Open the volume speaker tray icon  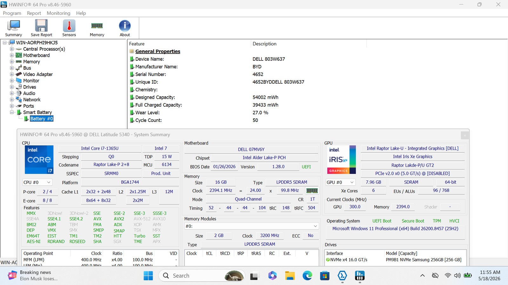coord(457,275)
